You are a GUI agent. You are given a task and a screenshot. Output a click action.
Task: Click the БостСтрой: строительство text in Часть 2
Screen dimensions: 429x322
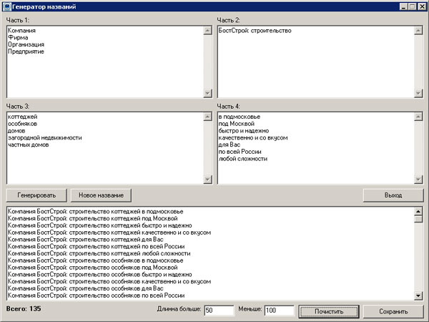(255, 31)
